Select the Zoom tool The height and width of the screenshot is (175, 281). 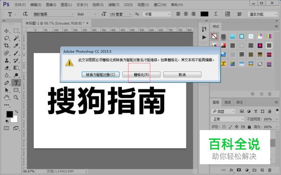tap(16, 98)
